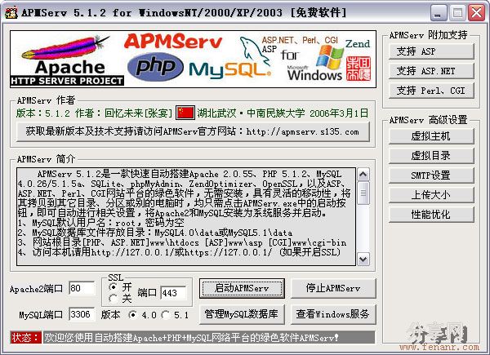Click 管理MySQL数据库 button
Screen dimensions: 490x355
pos(242,314)
